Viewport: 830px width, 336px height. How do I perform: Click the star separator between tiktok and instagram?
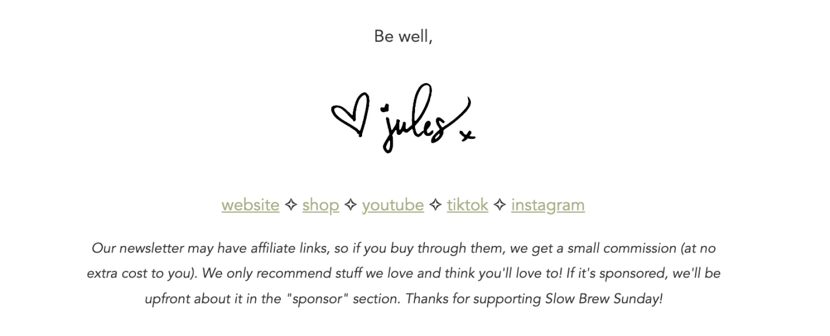(x=500, y=205)
